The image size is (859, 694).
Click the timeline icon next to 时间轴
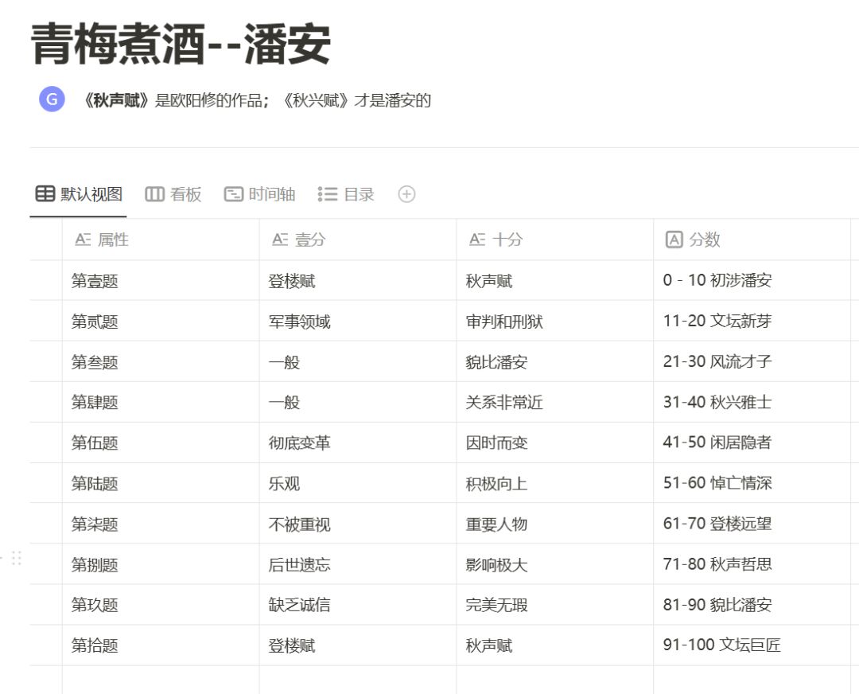click(233, 194)
